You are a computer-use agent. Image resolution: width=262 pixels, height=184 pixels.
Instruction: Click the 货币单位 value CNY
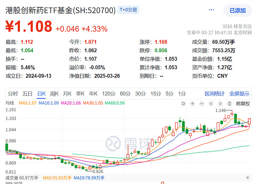point(222,76)
